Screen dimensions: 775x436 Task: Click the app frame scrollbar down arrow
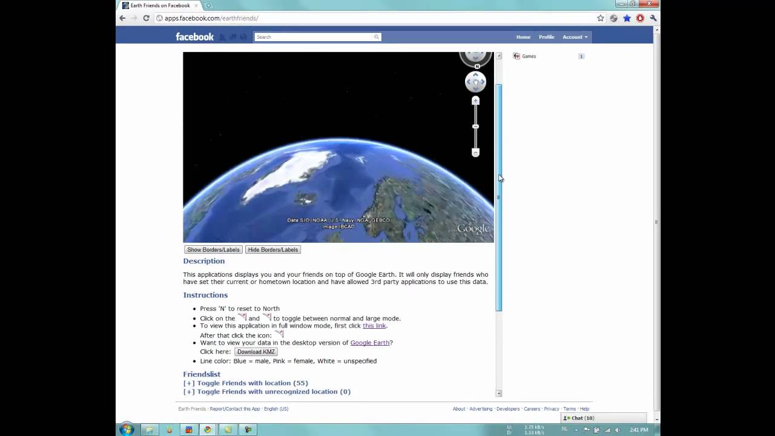point(499,393)
